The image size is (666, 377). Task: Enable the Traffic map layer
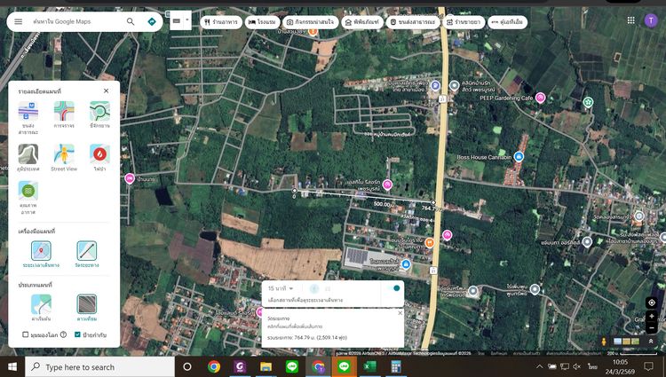click(64, 111)
